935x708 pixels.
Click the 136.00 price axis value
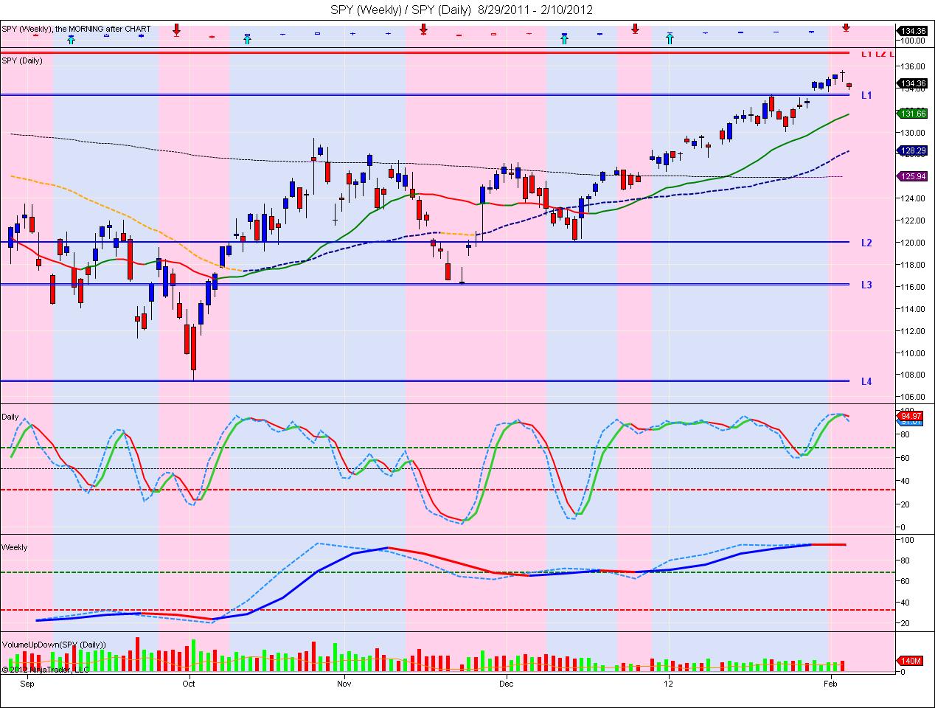coord(913,66)
